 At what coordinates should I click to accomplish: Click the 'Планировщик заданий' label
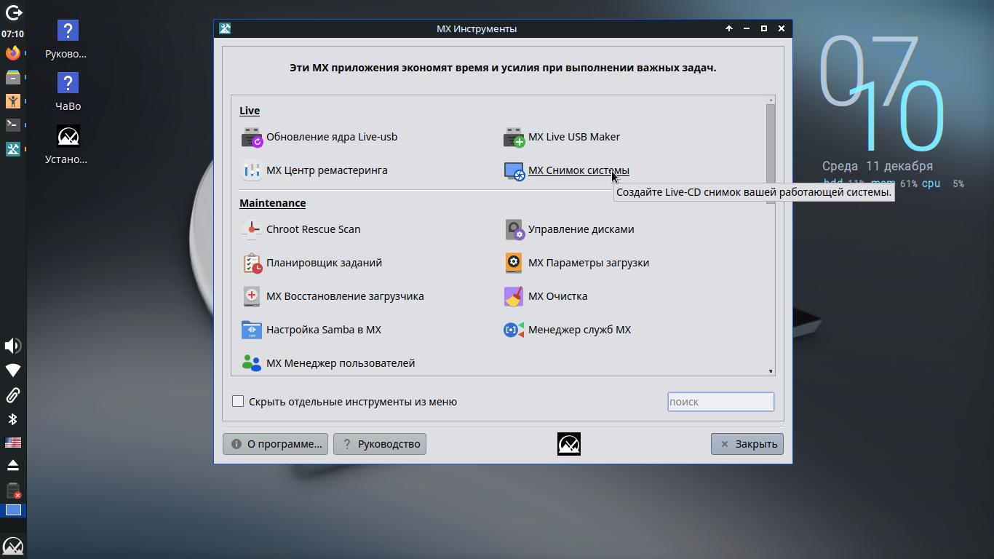pos(324,263)
